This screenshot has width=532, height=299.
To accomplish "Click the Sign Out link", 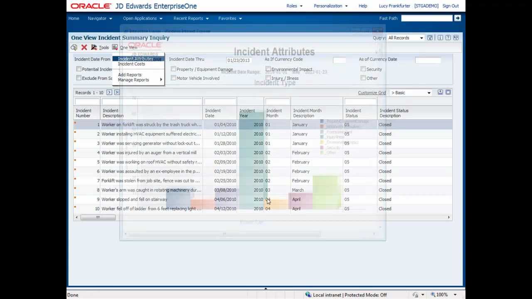I will coord(451,6).
